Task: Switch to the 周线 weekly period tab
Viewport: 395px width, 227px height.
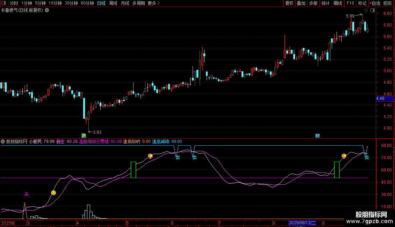Action: [x=113, y=3]
